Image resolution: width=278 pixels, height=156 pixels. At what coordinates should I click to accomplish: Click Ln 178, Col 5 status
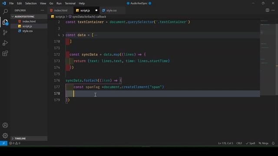[x=225, y=143]
